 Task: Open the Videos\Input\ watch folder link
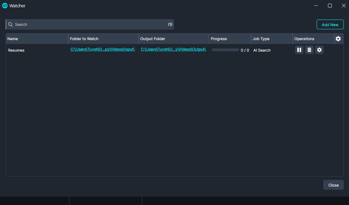103,49
